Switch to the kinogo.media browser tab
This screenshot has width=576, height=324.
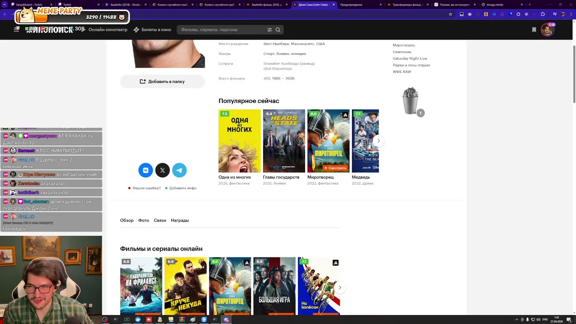[499, 4]
